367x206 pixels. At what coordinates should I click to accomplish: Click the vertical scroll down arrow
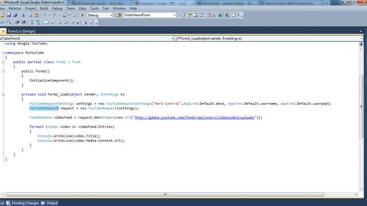click(x=361, y=189)
